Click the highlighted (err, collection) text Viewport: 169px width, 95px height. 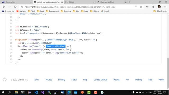[x=56, y=46]
